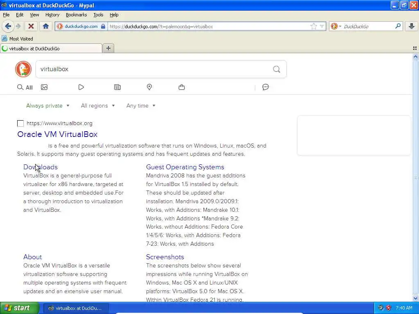Bookmark the page with the star icon
Viewport: 419px width, 314px height.
tap(313, 26)
